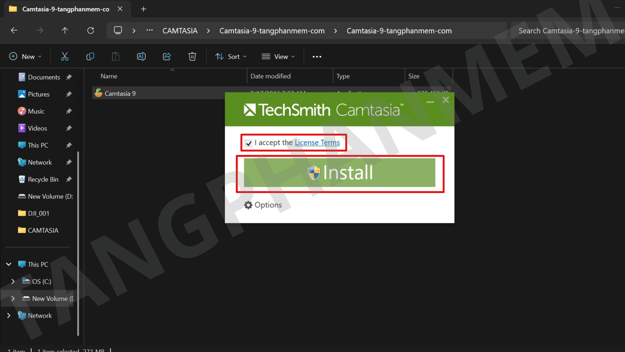Open the Sort dropdown menu
This screenshot has height=352, width=625.
231,57
